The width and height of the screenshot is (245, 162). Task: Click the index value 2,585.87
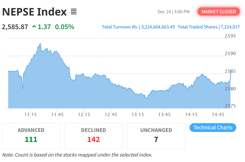coord(15,27)
